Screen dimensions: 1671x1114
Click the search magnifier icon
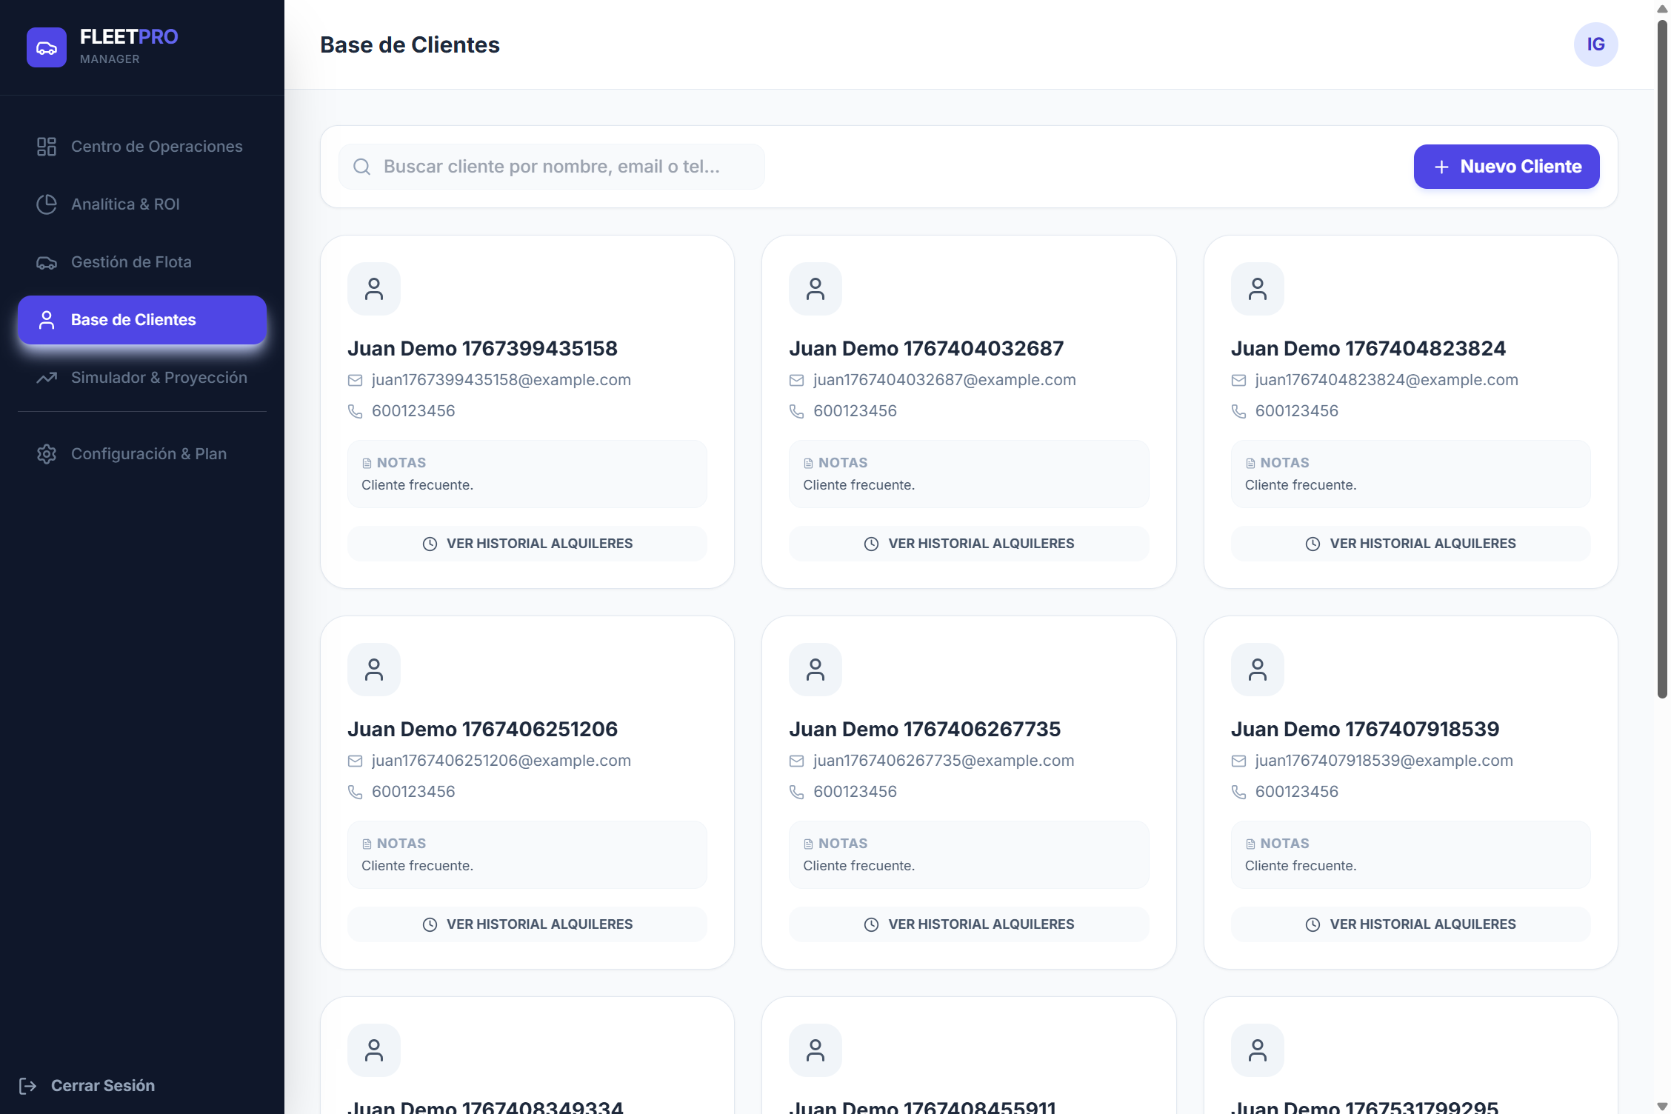pyautogui.click(x=361, y=166)
